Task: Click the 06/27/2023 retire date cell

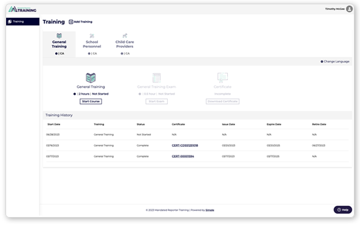Action: [318, 146]
